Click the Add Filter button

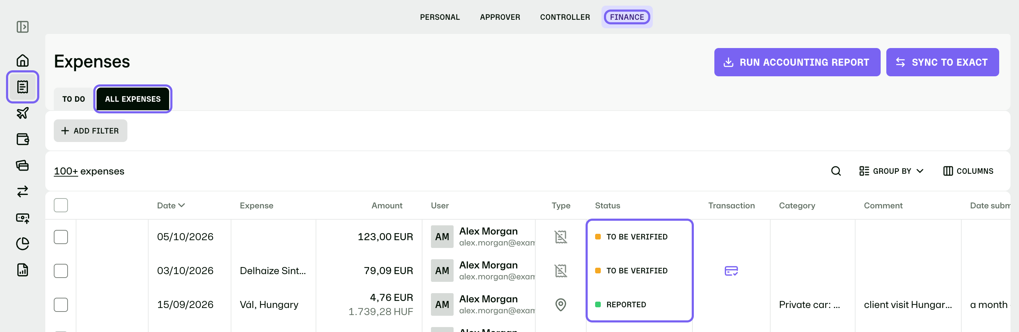click(x=91, y=131)
